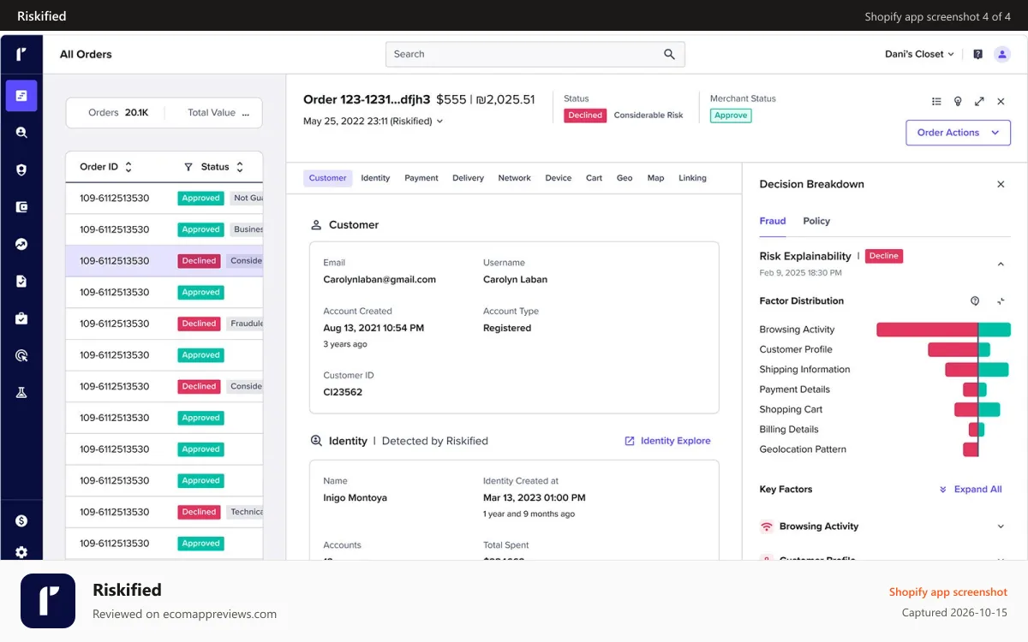Viewport: 1028px width, 642px height.
Task: Click the Orders 20.1K summary
Action: [118, 113]
